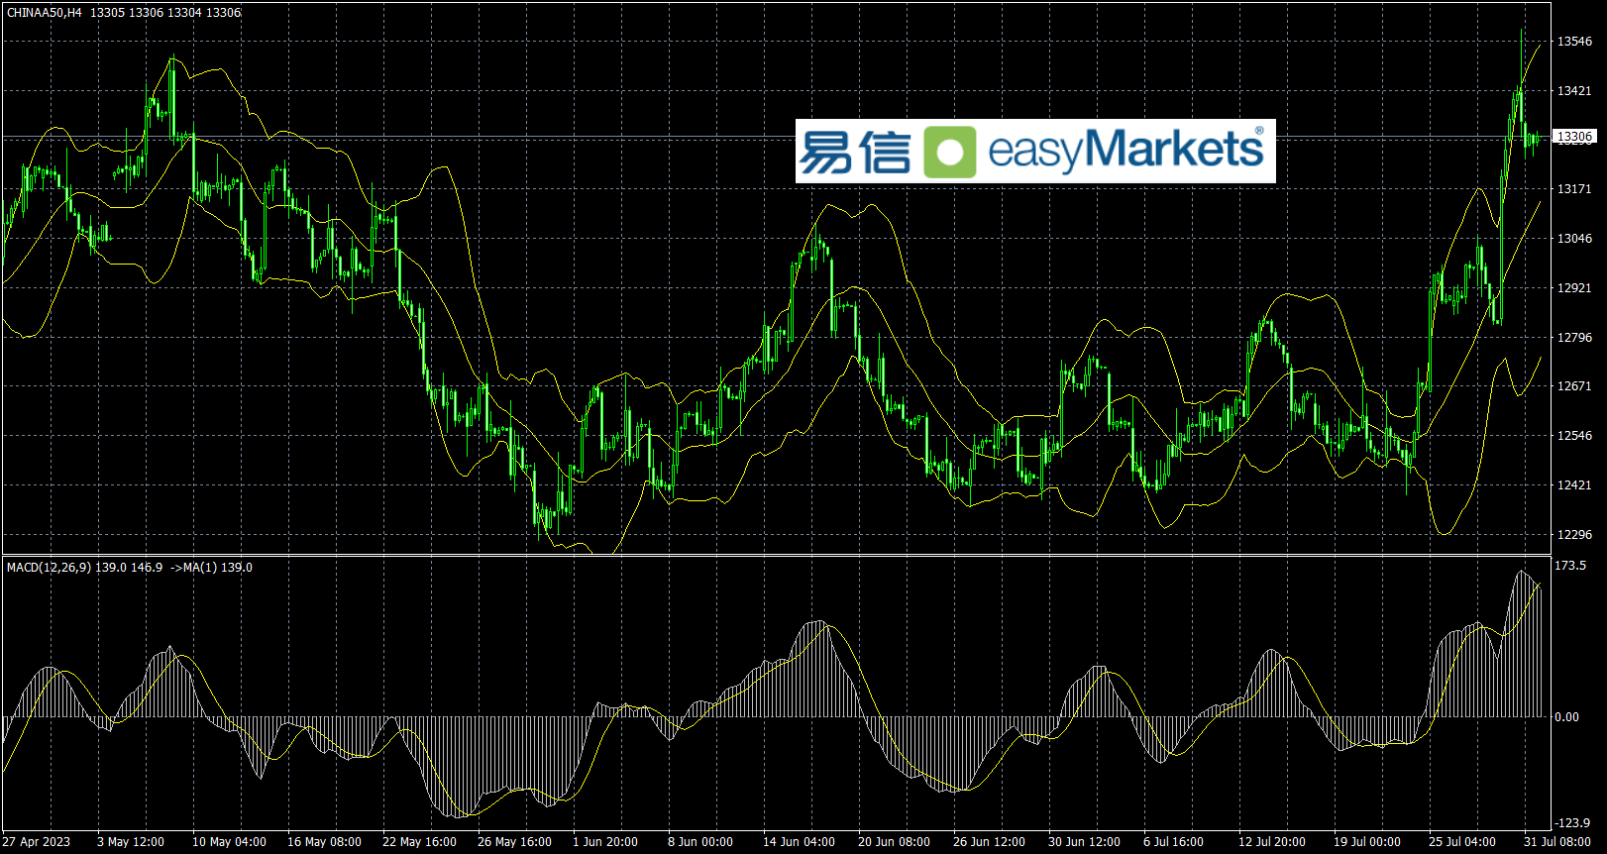This screenshot has height=854, width=1607.
Task: Click the 8 Jun 00:00 time label
Action: [x=700, y=842]
